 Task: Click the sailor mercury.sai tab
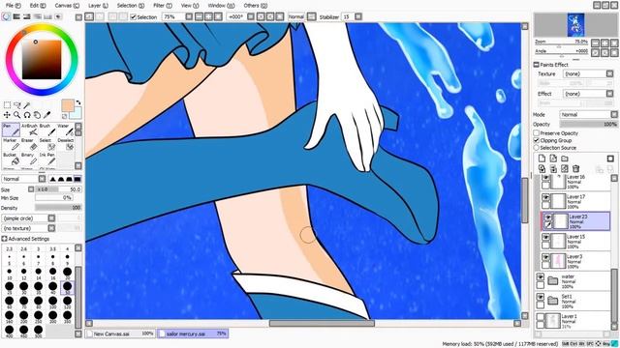pos(193,333)
